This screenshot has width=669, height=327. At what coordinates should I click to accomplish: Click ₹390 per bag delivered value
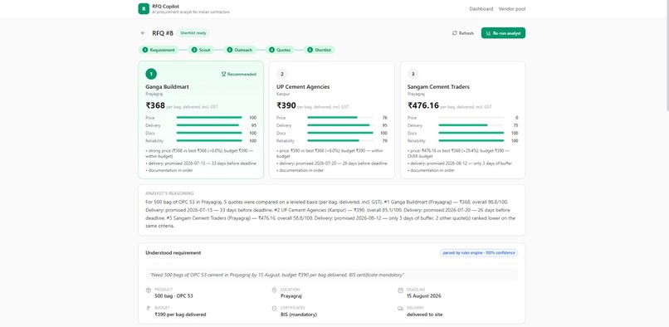coord(180,315)
